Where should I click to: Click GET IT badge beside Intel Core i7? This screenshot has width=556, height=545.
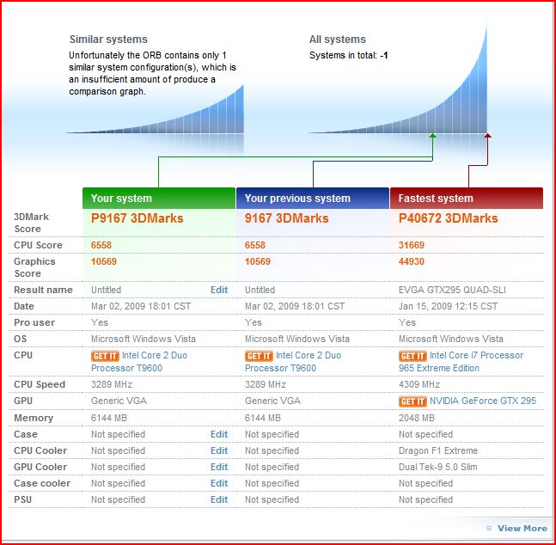(x=412, y=356)
